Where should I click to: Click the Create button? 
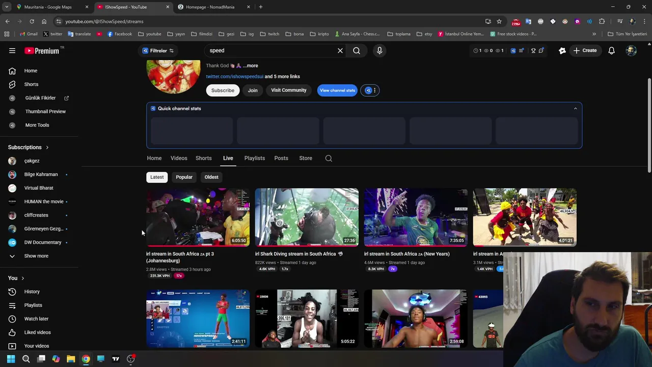tap(585, 50)
